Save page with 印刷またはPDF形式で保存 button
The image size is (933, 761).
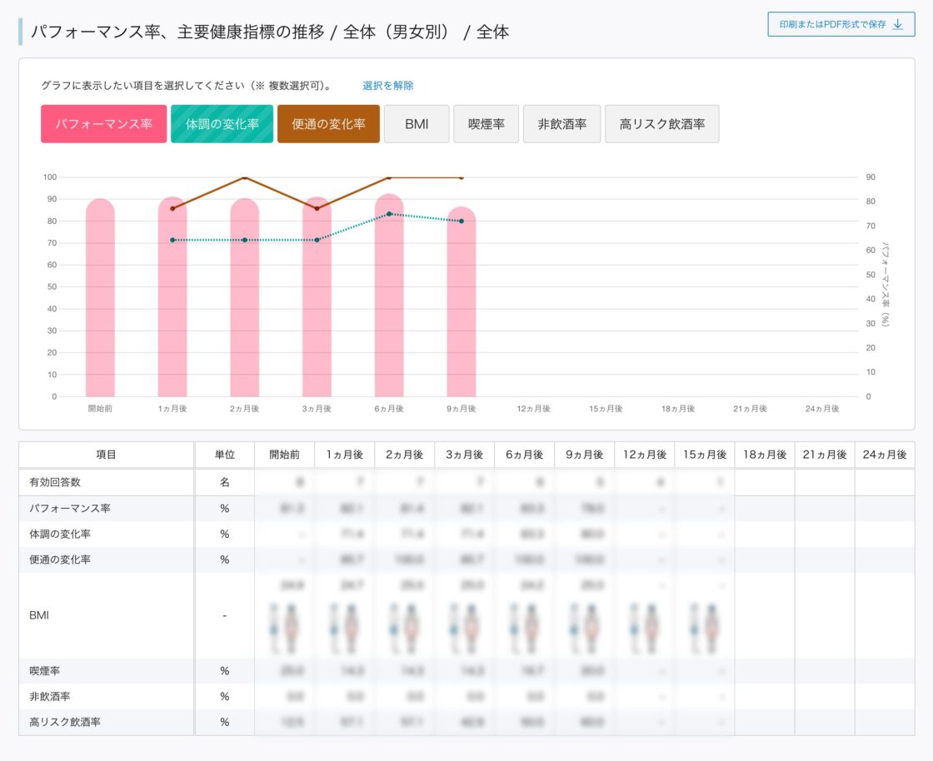[841, 24]
